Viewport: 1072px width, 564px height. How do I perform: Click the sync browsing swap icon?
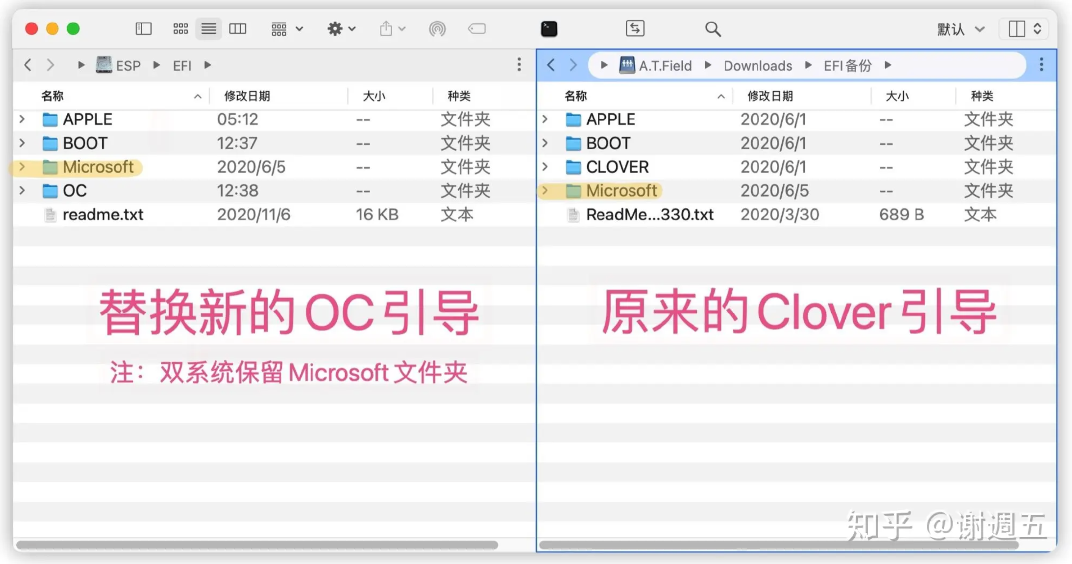[x=635, y=29]
